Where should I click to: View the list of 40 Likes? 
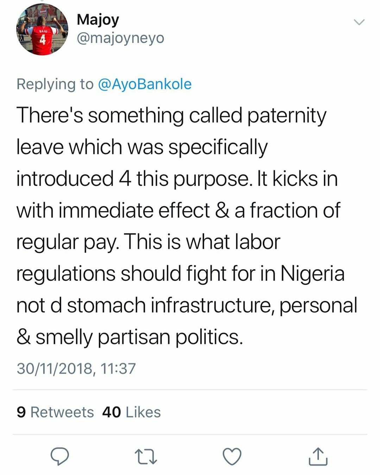[x=131, y=412]
